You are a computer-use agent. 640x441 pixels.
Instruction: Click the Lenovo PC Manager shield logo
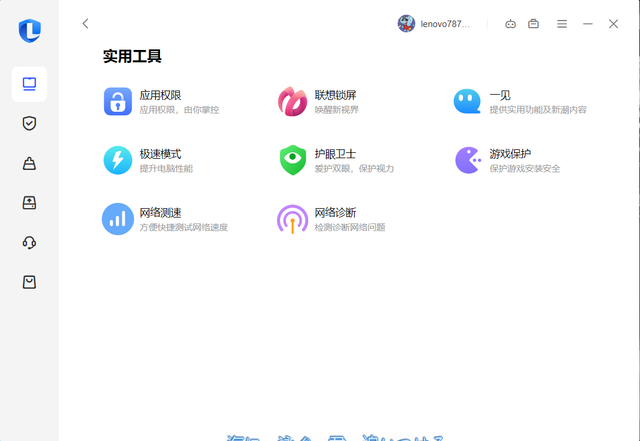pyautogui.click(x=29, y=30)
